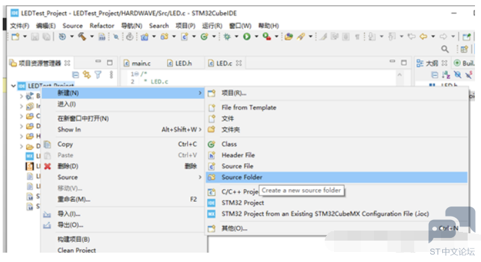This screenshot has height=262, width=481.
Task: Select Class in New submenu
Action: click(x=337, y=144)
